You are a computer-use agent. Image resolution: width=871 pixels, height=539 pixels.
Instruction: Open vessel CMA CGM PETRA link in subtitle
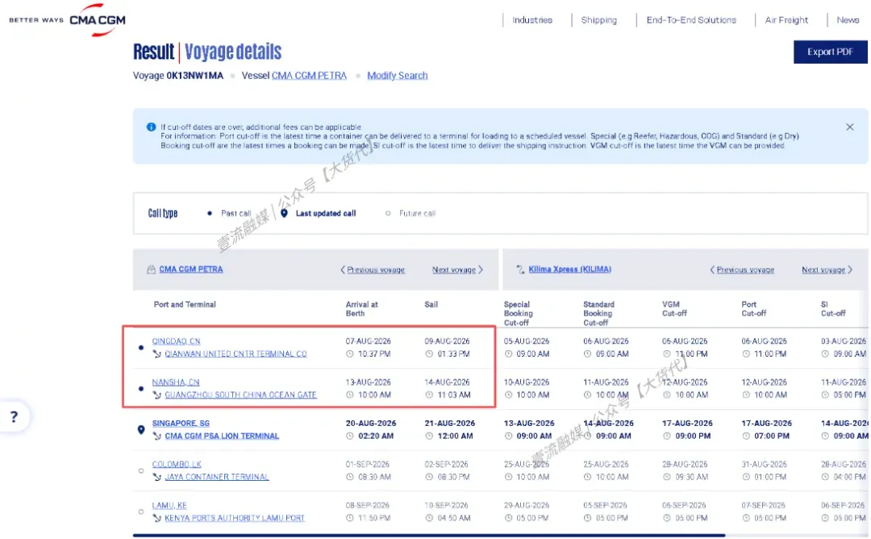point(309,76)
